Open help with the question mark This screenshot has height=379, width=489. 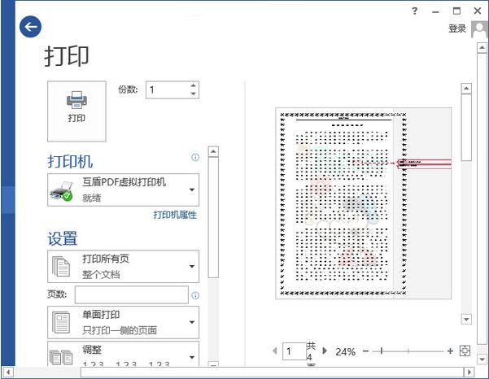[x=414, y=11]
